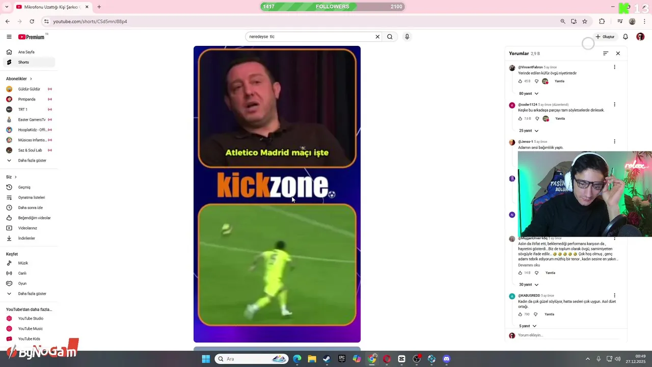Open more options for VincentFabron's comment
652x367 pixels.
coord(614,67)
